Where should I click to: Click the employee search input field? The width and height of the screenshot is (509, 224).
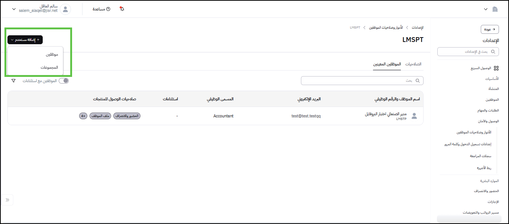(x=362, y=81)
